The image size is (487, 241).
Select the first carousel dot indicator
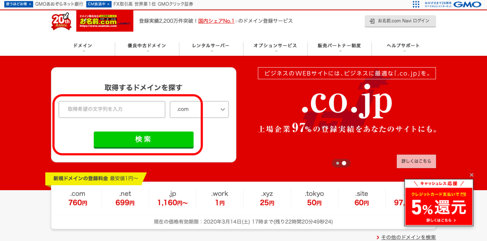tap(337, 163)
